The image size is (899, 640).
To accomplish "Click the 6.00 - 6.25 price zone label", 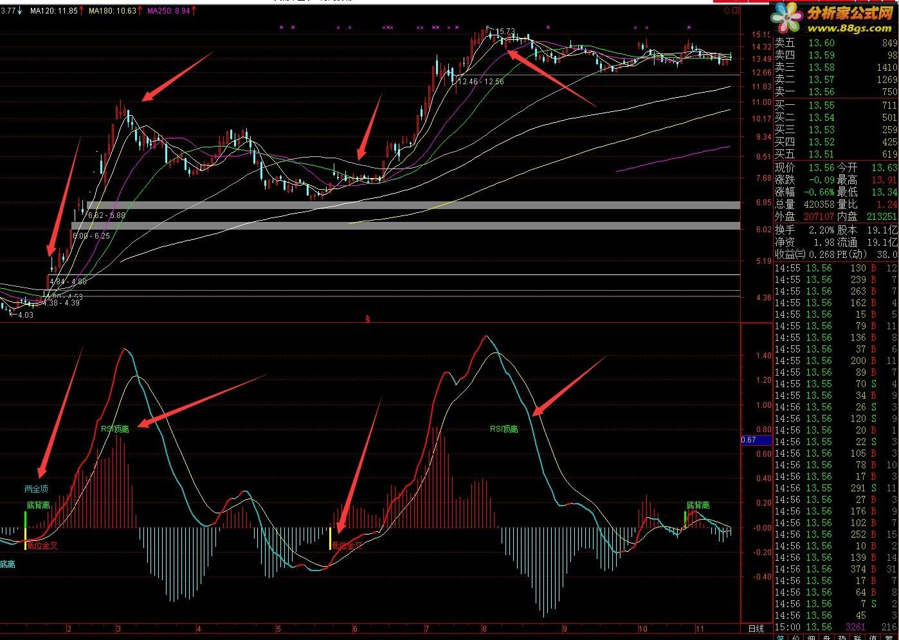I will [91, 236].
